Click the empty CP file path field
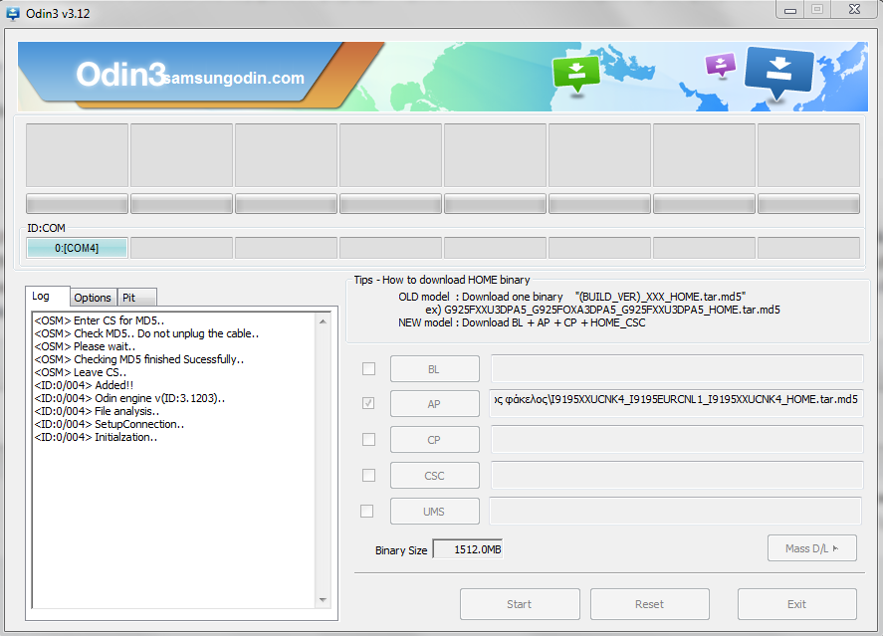883x636 pixels. (x=677, y=439)
